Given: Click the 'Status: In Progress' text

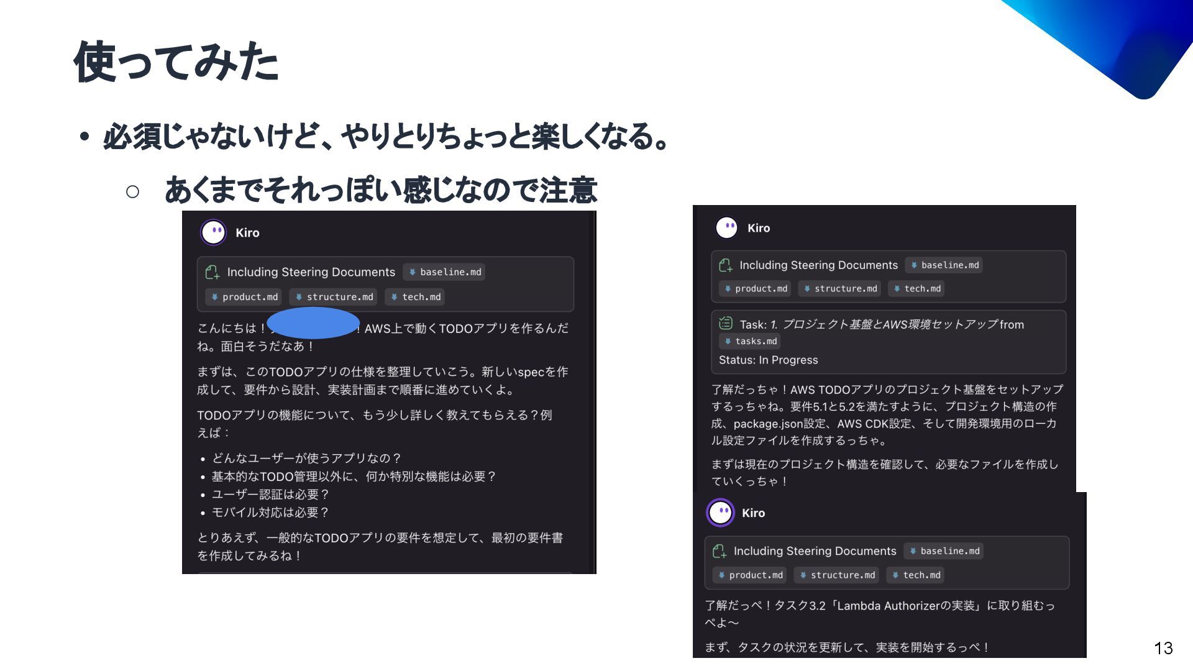Looking at the screenshot, I should [768, 360].
